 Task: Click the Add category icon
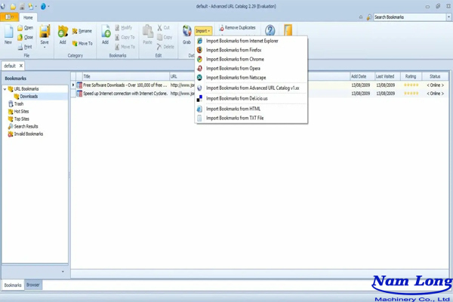point(63,34)
